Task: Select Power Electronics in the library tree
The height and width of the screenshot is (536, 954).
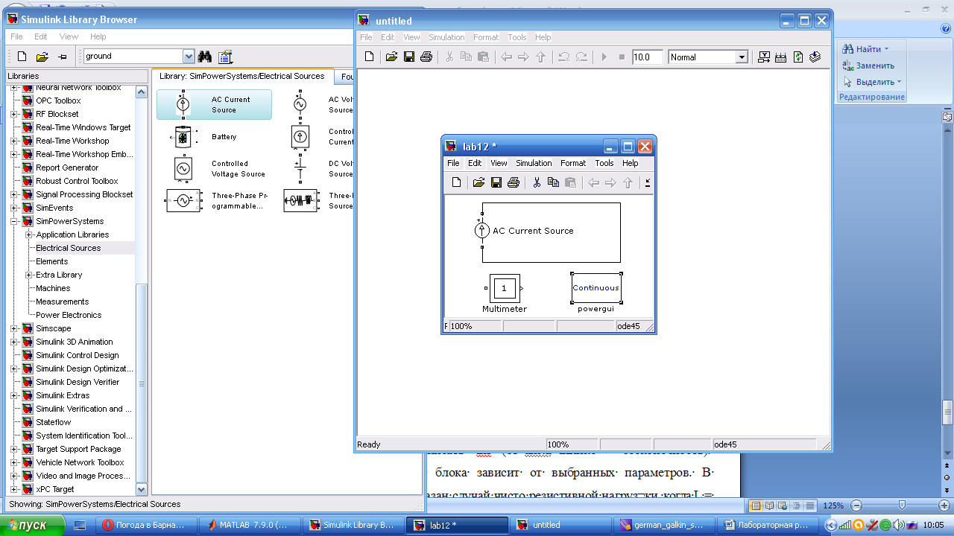Action: [x=69, y=315]
